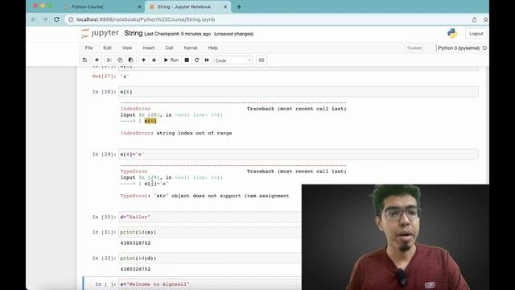Click cell In [32] print(id(d))
The width and height of the screenshot is (515, 290).
pos(209,258)
